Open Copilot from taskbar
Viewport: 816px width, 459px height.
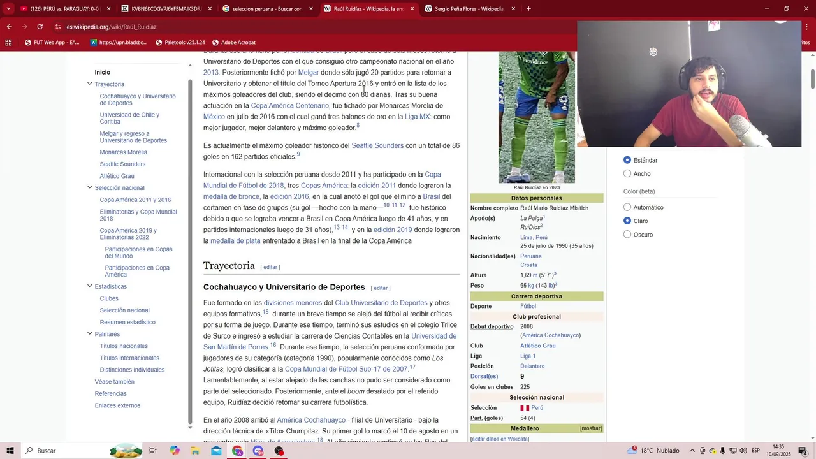(175, 451)
